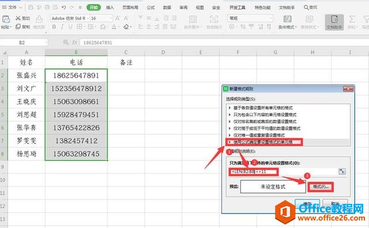
Task: Click cell containing 152356478912
Action: click(76, 89)
